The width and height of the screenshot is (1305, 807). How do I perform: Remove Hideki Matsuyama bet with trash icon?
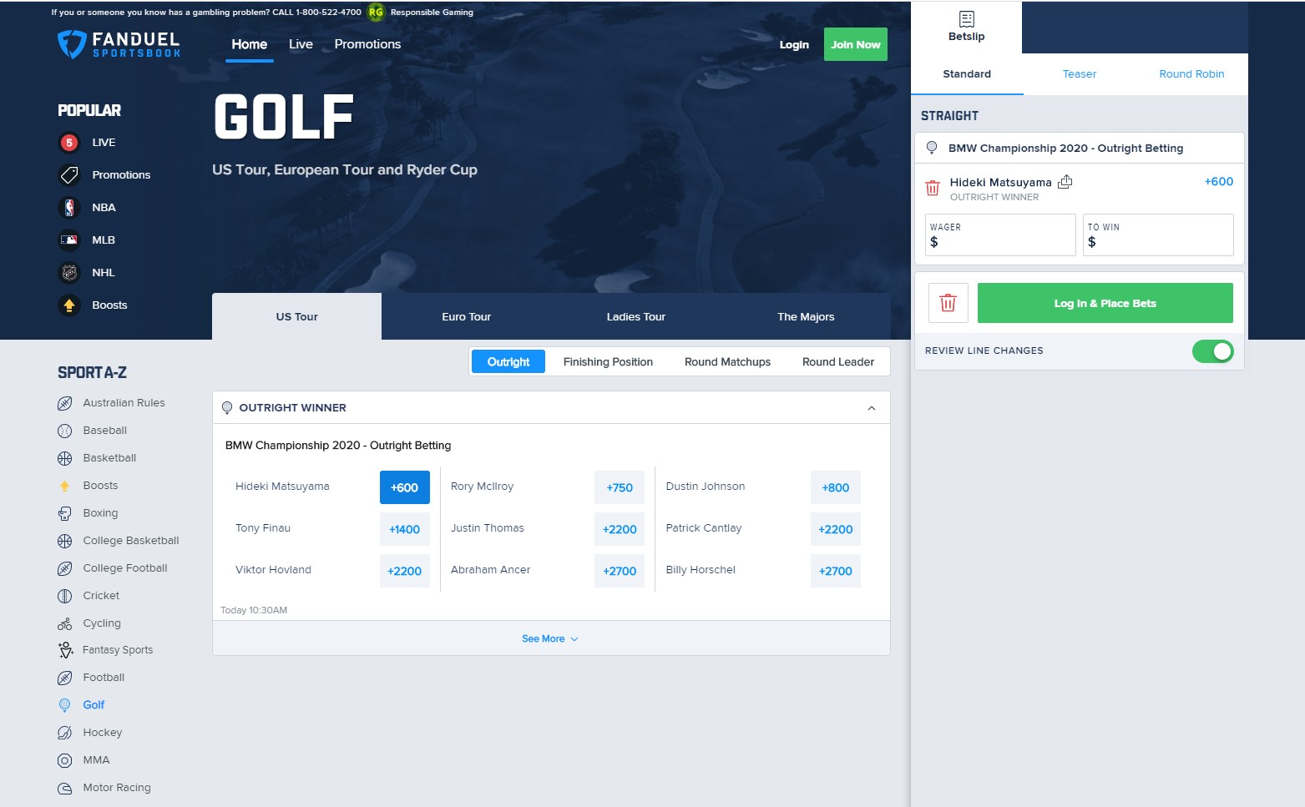[933, 189]
